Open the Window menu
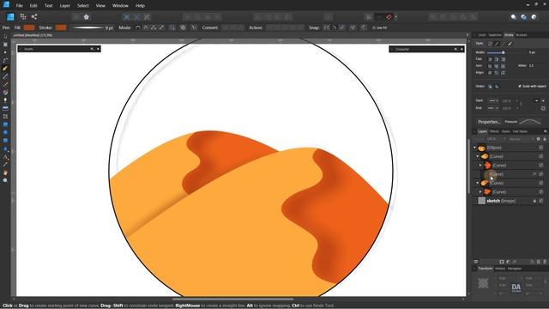This screenshot has width=549, height=309. [120, 6]
